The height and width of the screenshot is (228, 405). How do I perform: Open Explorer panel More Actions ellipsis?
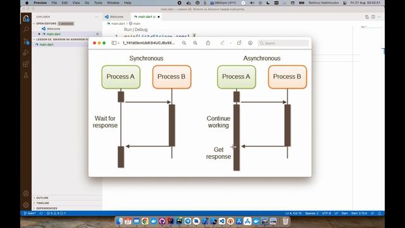97,17
